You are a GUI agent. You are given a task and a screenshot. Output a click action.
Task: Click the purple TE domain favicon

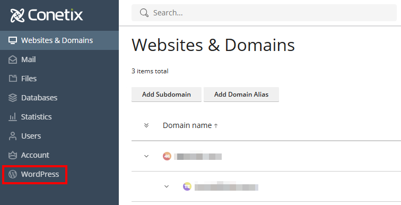click(187, 186)
